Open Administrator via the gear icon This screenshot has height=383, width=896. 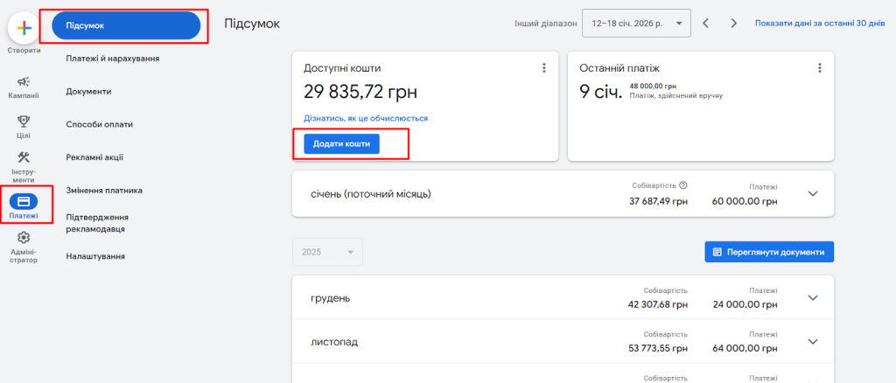(x=24, y=237)
